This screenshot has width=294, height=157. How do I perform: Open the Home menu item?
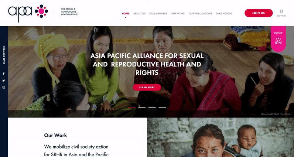(x=126, y=14)
